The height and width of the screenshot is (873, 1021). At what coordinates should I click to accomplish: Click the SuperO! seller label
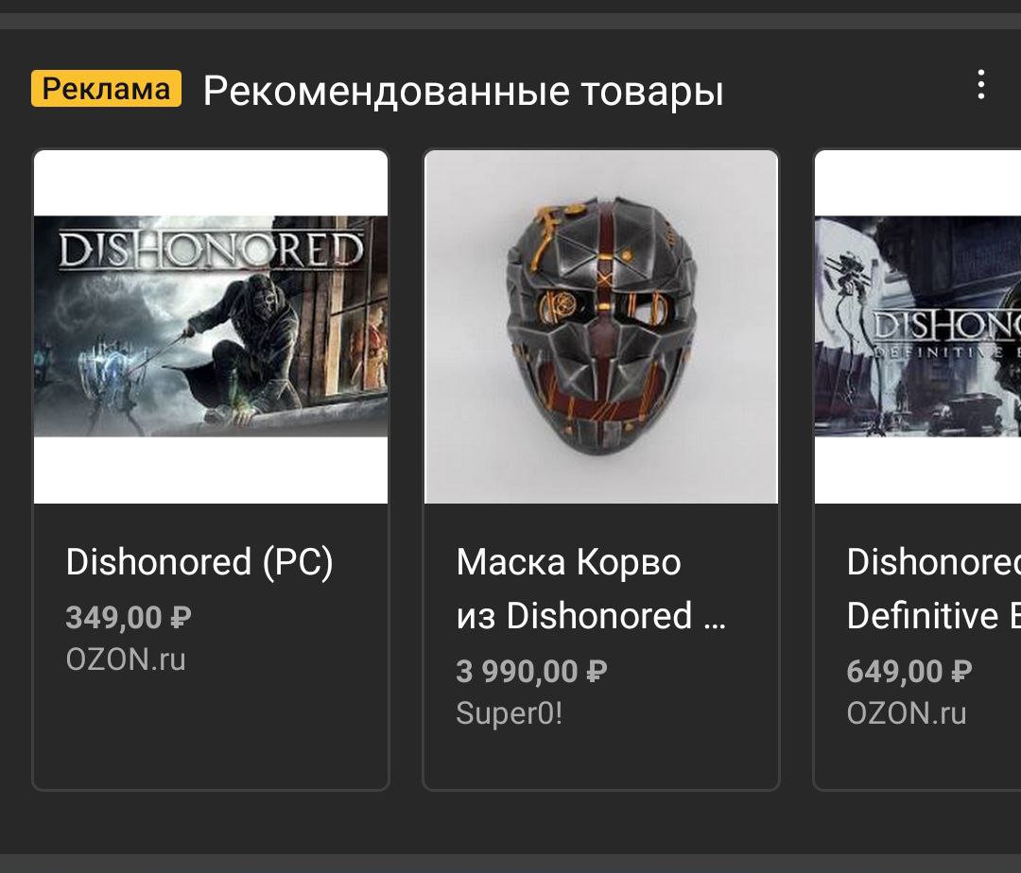pos(509,713)
